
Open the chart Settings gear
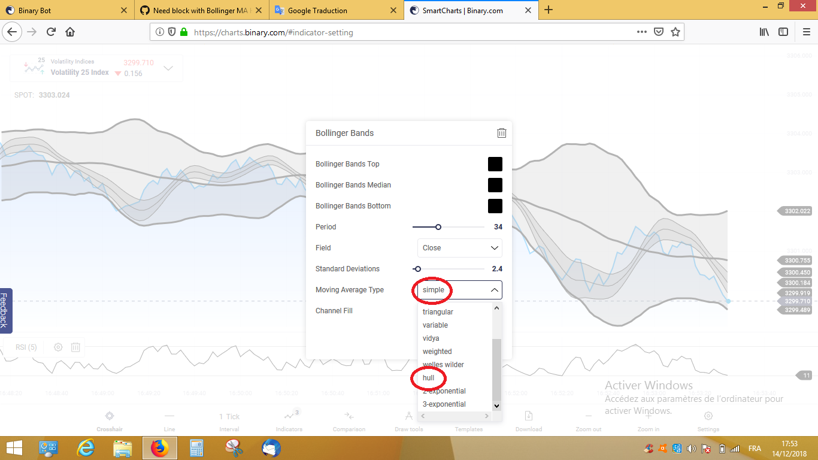tap(708, 419)
